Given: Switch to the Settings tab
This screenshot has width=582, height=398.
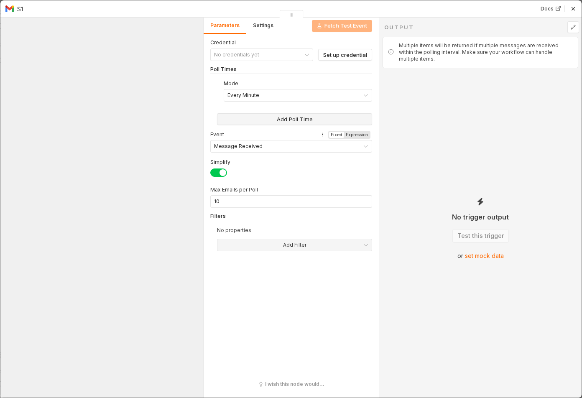Looking at the screenshot, I should click(263, 26).
